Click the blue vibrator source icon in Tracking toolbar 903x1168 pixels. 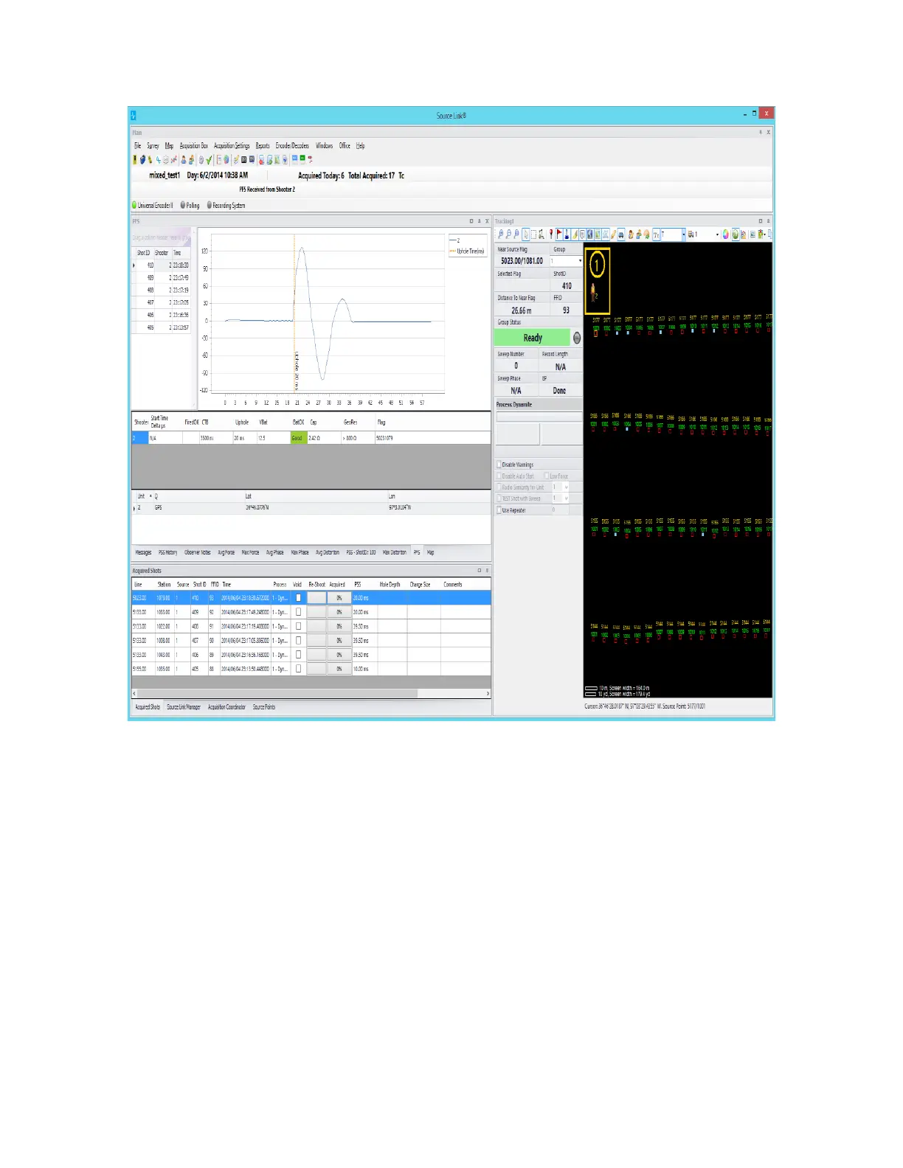tap(567, 234)
